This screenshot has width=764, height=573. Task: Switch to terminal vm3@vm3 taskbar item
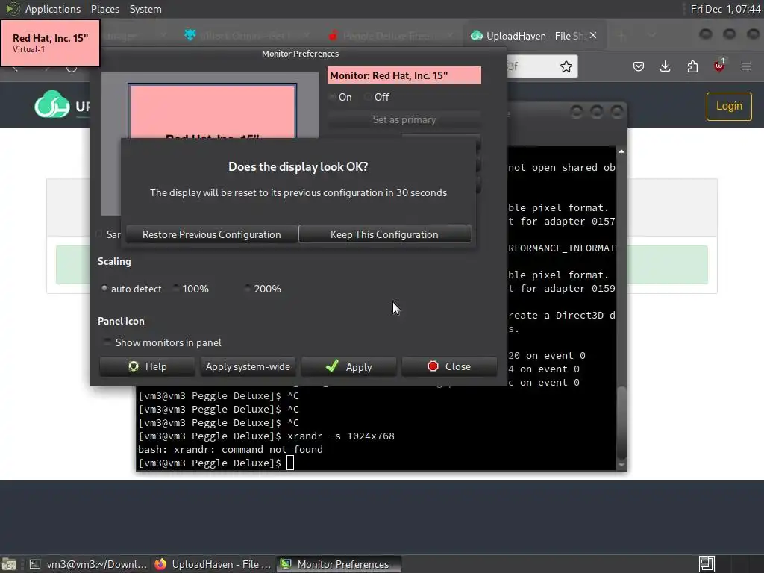point(89,564)
